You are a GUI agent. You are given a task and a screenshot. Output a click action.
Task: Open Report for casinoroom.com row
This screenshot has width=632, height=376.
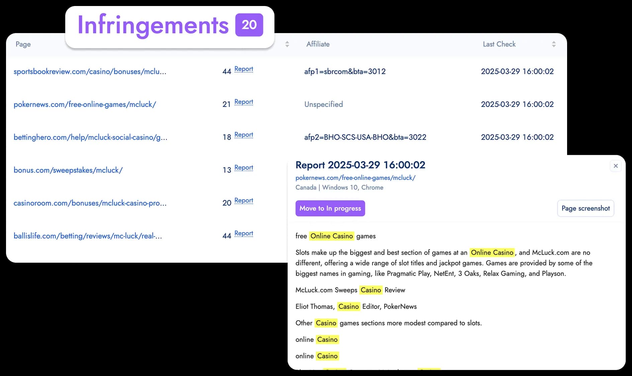click(244, 201)
